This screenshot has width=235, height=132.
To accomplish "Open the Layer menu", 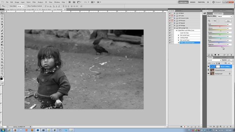I will point(23,2).
